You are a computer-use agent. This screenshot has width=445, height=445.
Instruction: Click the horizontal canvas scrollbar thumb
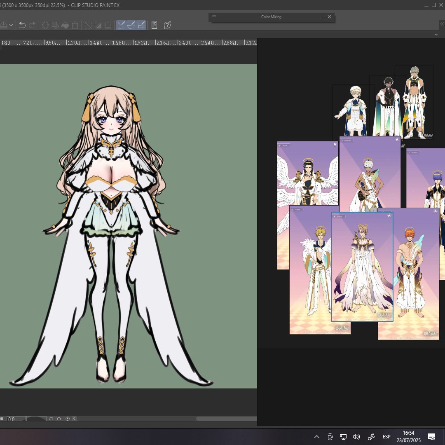coord(227,419)
